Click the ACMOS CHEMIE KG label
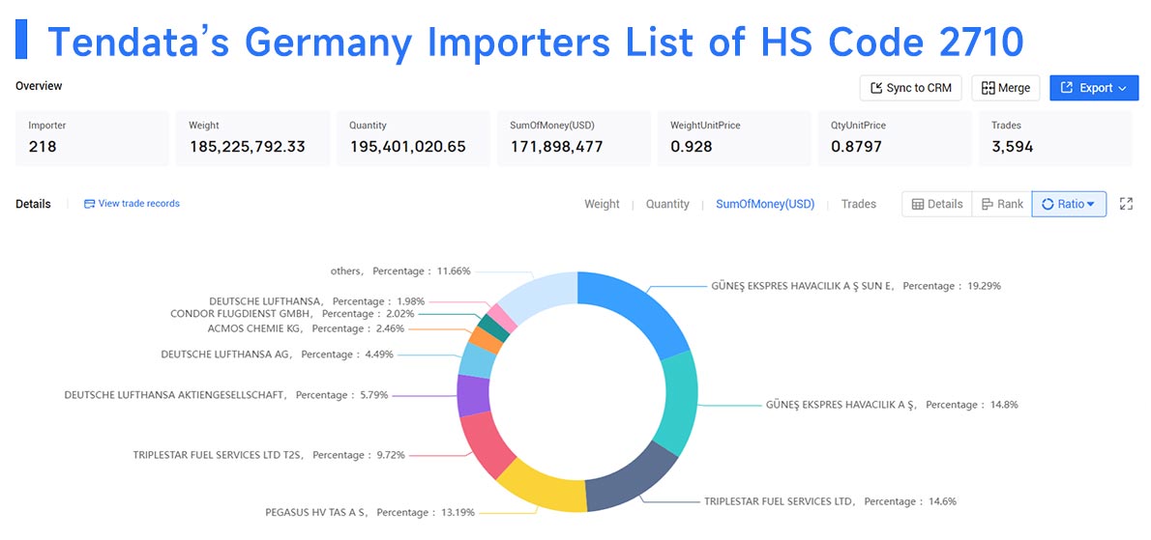The width and height of the screenshot is (1151, 540). coord(306,329)
